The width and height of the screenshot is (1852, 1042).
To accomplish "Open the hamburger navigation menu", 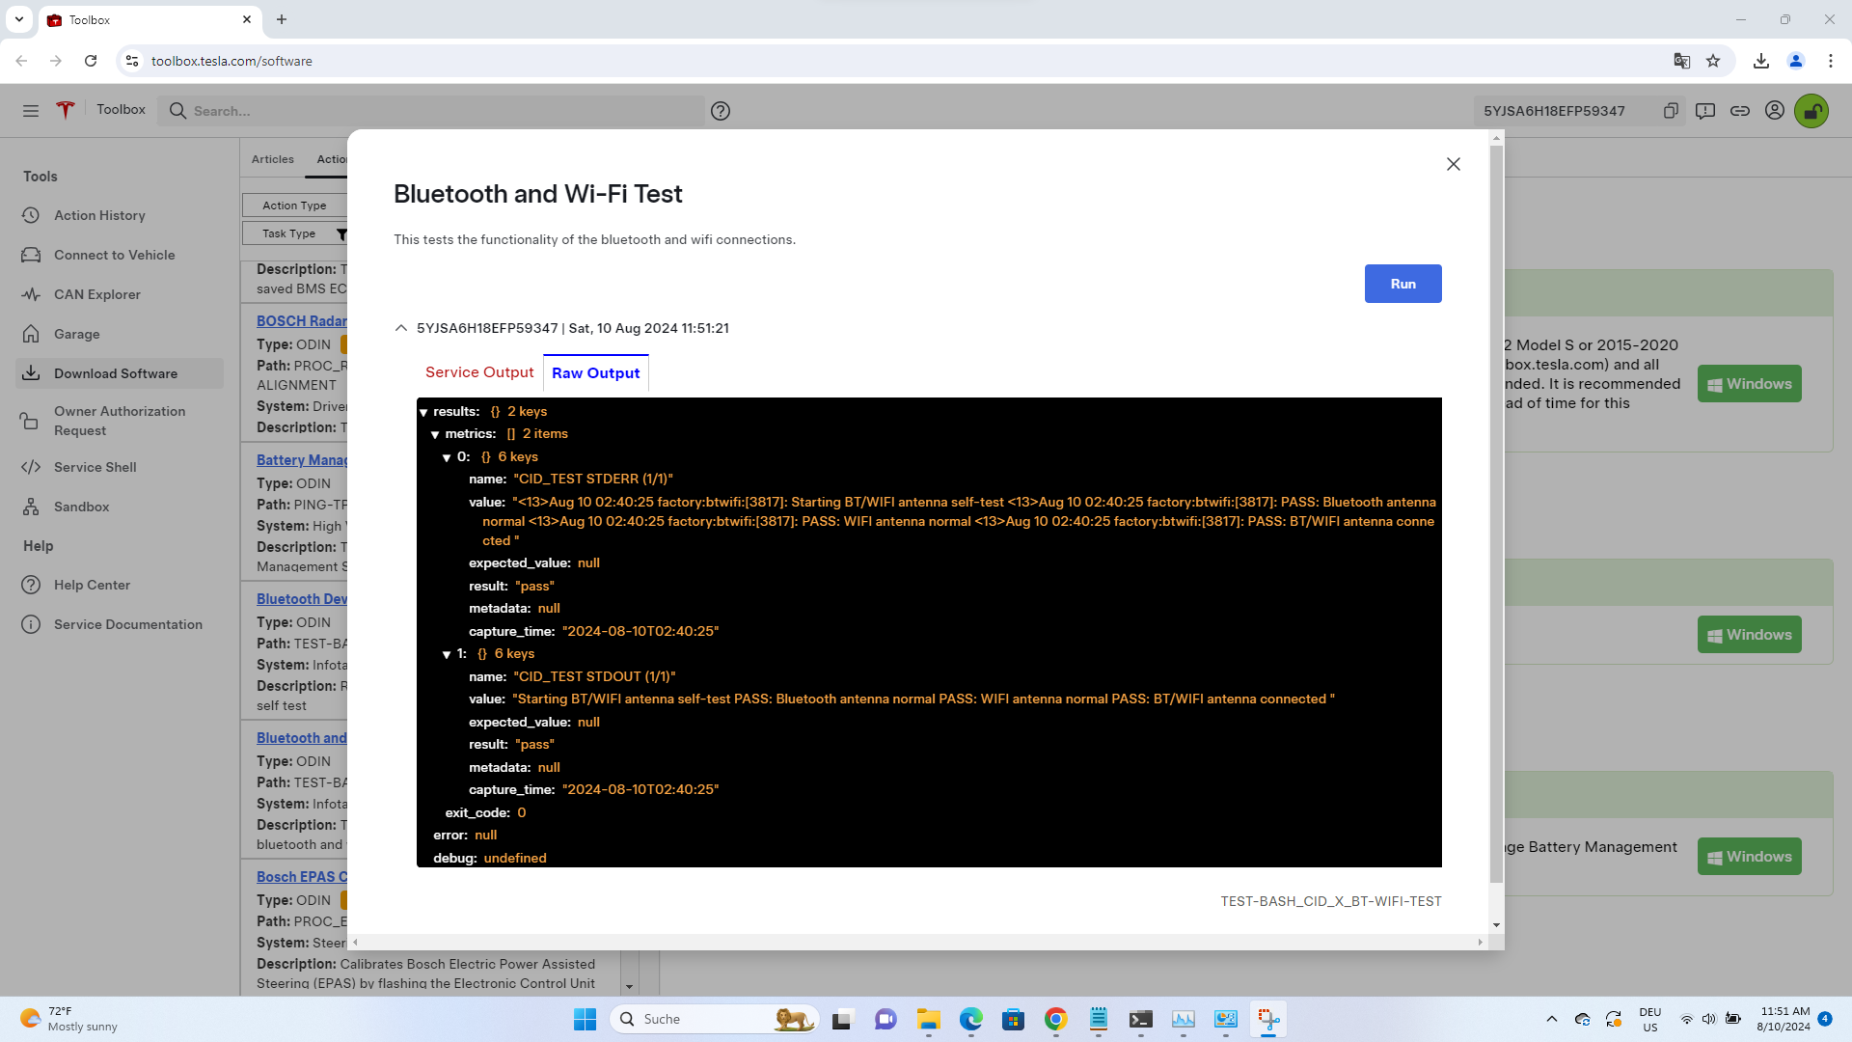I will coord(31,111).
